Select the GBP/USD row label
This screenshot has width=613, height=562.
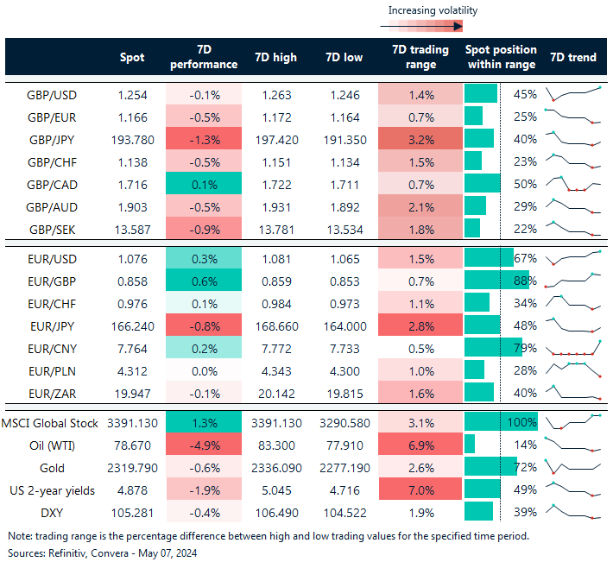tap(52, 95)
